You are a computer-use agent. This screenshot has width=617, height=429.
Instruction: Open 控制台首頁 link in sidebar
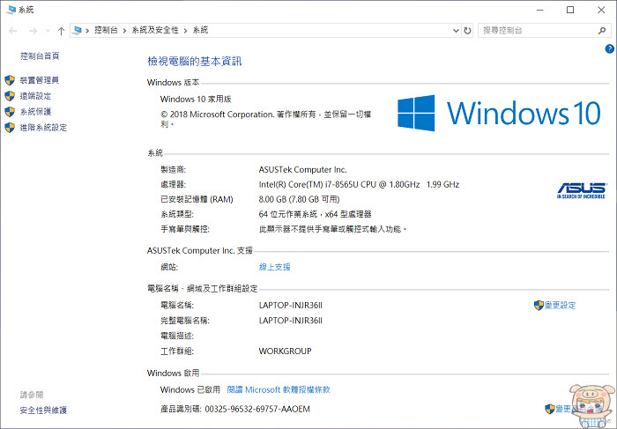point(40,56)
